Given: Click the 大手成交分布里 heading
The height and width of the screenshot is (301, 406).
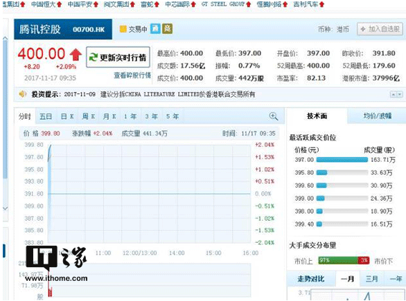Looking at the screenshot, I should 312,245.
